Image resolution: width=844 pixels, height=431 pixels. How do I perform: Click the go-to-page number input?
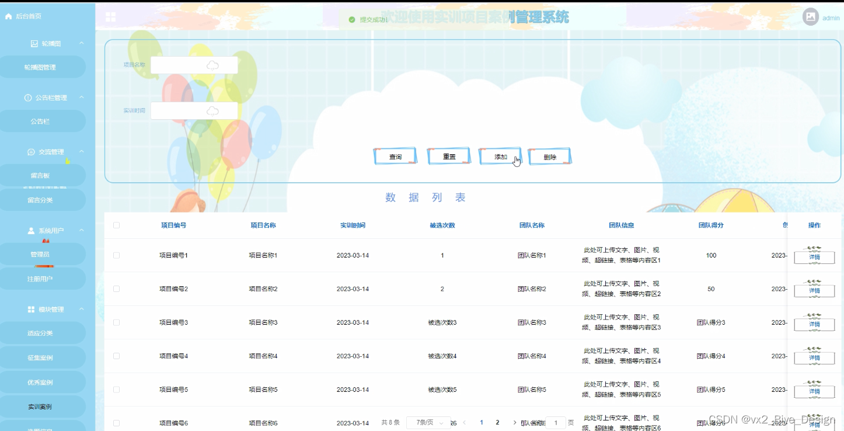coord(556,423)
